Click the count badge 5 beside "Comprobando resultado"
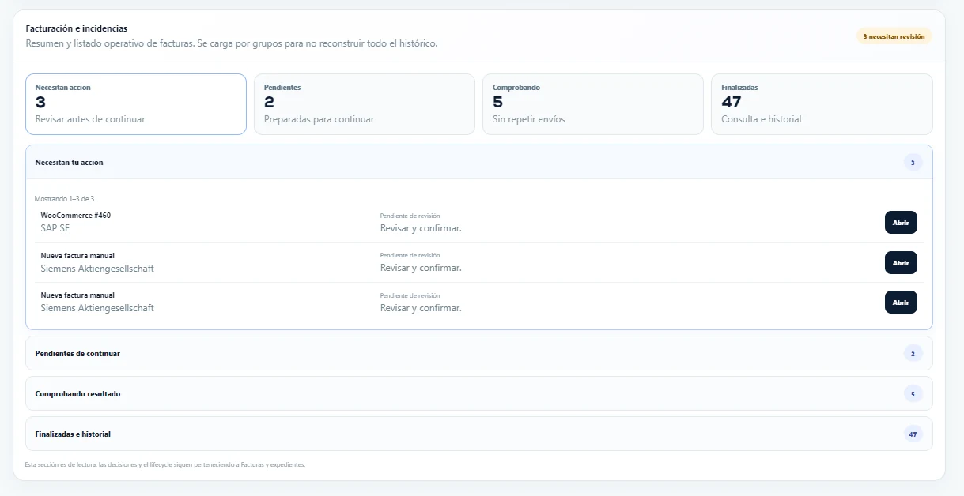The width and height of the screenshot is (964, 496). coord(913,393)
